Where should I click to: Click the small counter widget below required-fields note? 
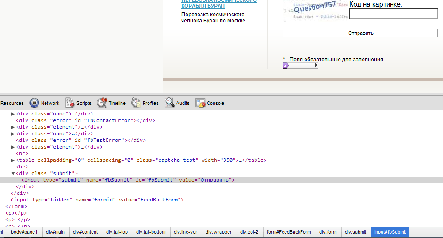click(x=300, y=66)
